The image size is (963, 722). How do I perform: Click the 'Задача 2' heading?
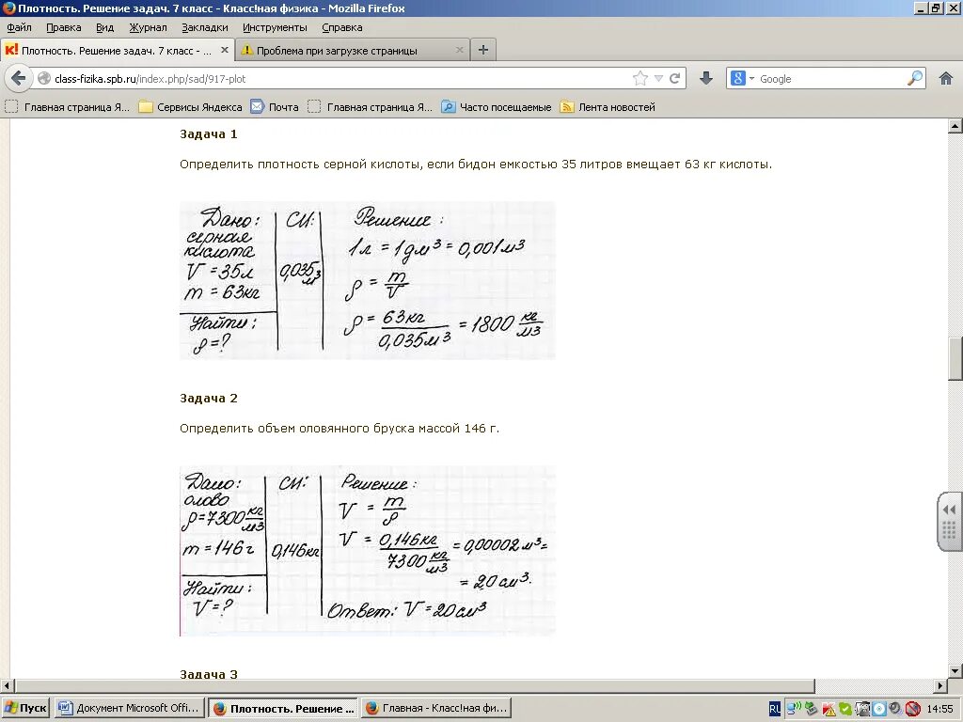click(x=208, y=399)
